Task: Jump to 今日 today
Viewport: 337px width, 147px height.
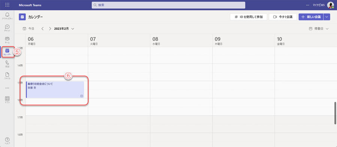Action: (x=28, y=28)
